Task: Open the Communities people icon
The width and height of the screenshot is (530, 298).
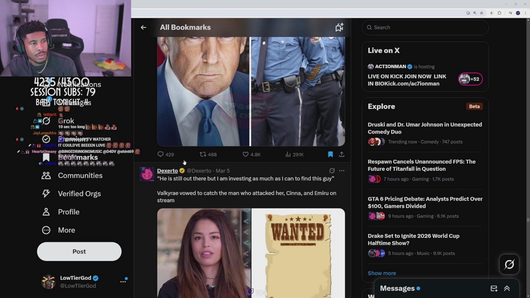Action: [x=46, y=175]
